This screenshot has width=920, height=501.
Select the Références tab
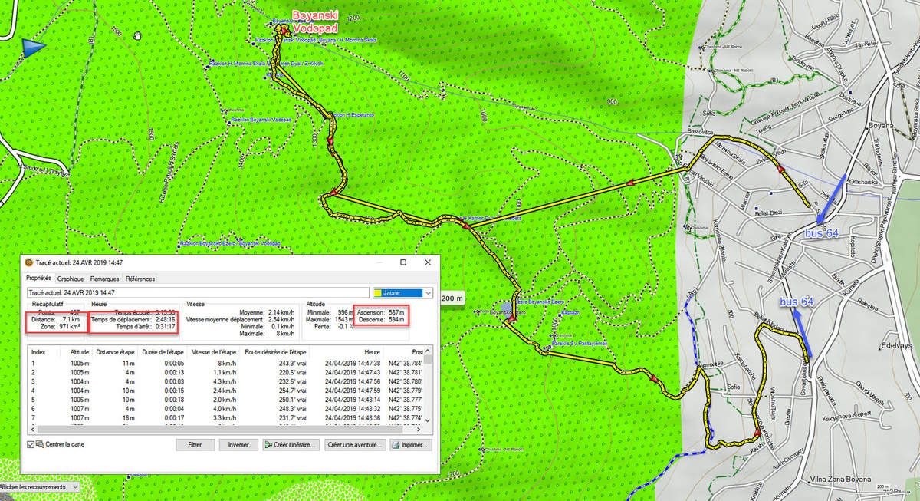coord(140,279)
